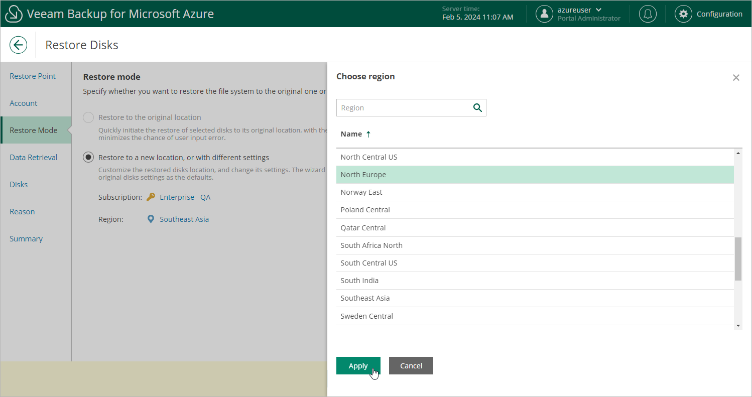
Task: Open the Disks step
Action: (x=19, y=185)
